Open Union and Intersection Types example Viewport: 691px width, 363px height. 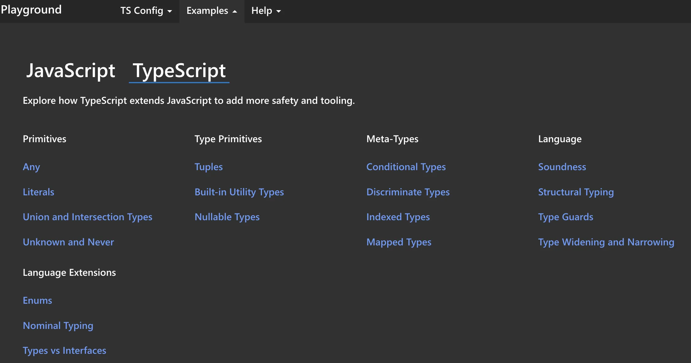pos(87,217)
